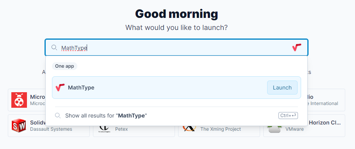The width and height of the screenshot is (355, 149).
Task: Click the search icon beside Show all results
Action: click(58, 116)
